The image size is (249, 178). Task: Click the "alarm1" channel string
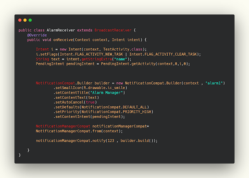pos(214,83)
